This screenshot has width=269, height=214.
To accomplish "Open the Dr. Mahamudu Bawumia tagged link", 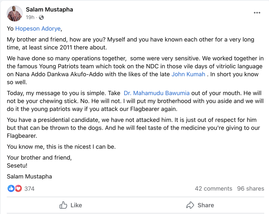I will coord(157,93).
